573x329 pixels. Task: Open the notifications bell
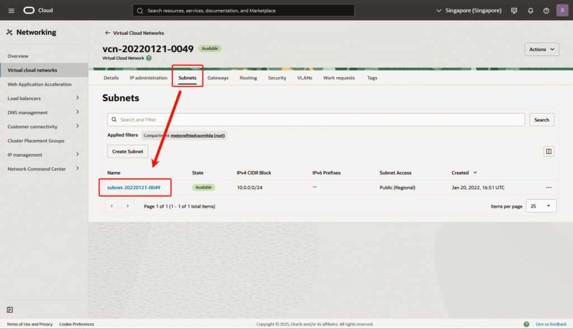[530, 11]
